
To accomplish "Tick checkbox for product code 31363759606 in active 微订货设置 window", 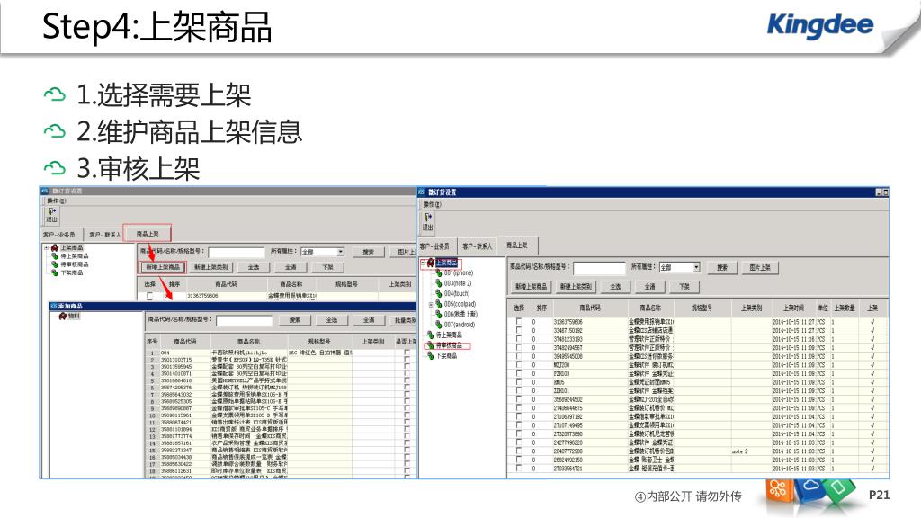I will [518, 322].
